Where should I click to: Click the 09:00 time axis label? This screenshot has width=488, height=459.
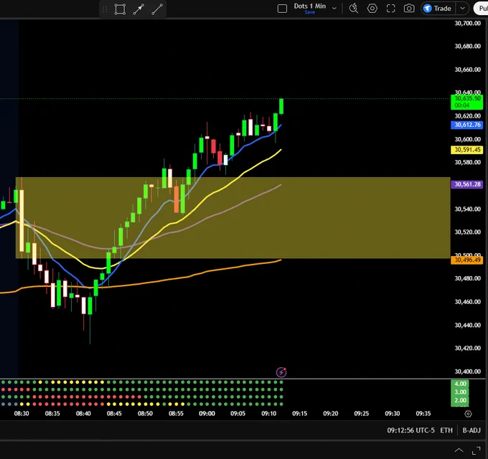[x=207, y=414]
